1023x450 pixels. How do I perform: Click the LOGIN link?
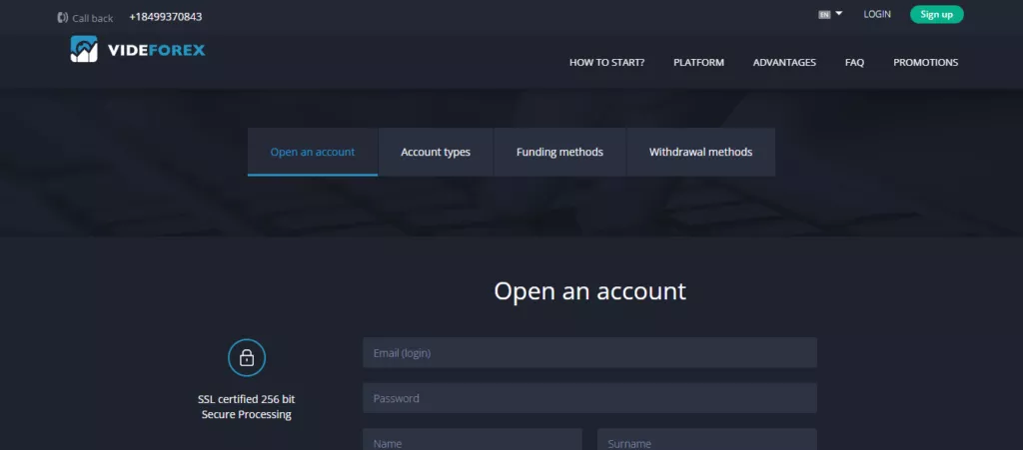tap(877, 14)
